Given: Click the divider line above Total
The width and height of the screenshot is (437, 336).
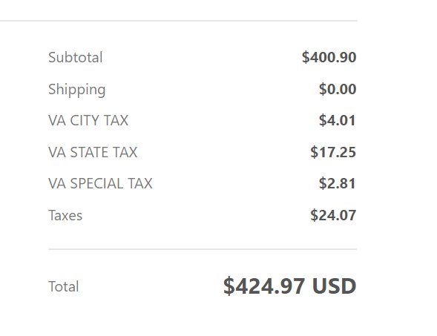Looking at the screenshot, I should (203, 249).
